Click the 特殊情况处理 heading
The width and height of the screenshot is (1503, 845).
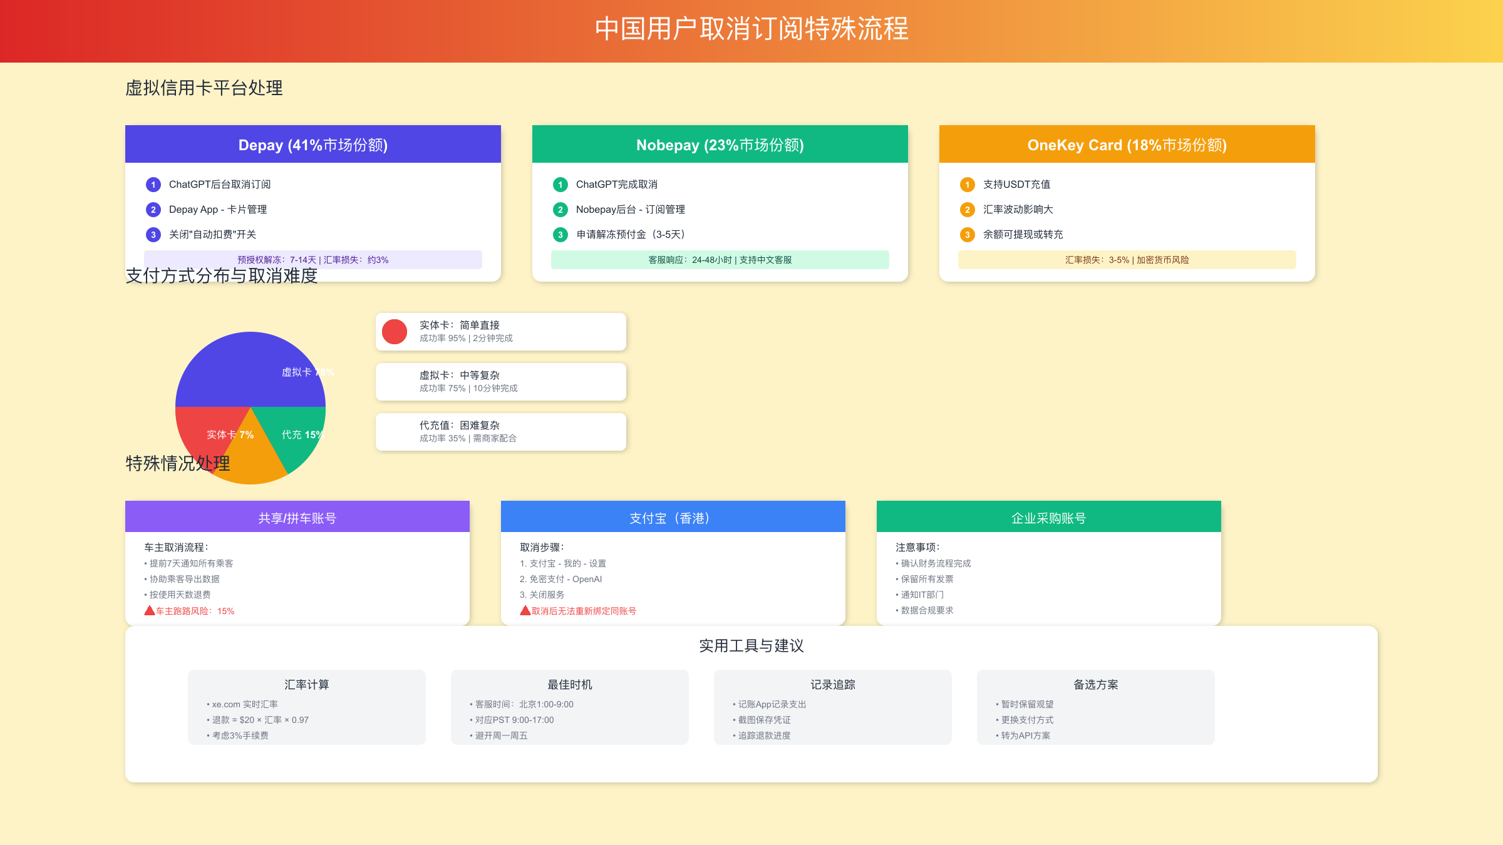[178, 463]
